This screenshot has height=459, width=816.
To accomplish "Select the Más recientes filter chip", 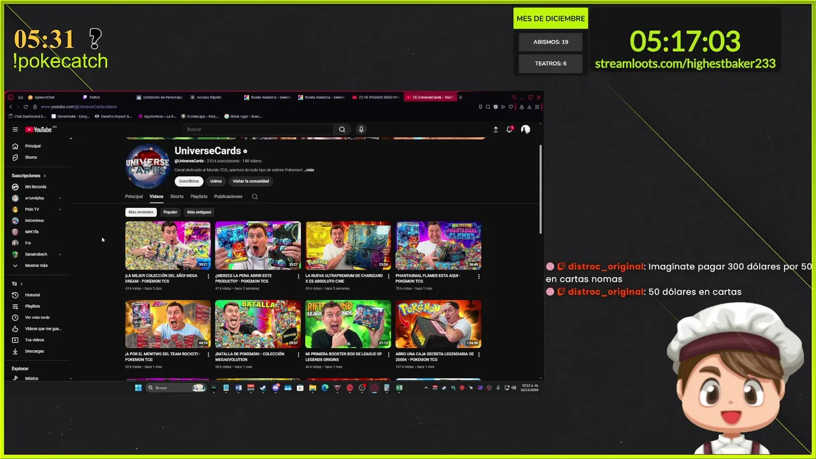I will [x=141, y=212].
